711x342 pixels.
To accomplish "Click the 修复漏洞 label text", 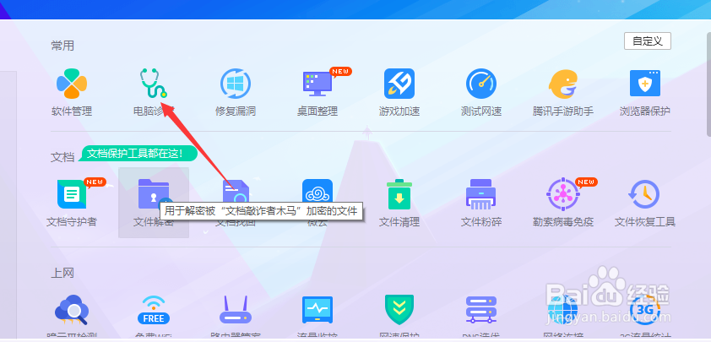I will pos(236,111).
